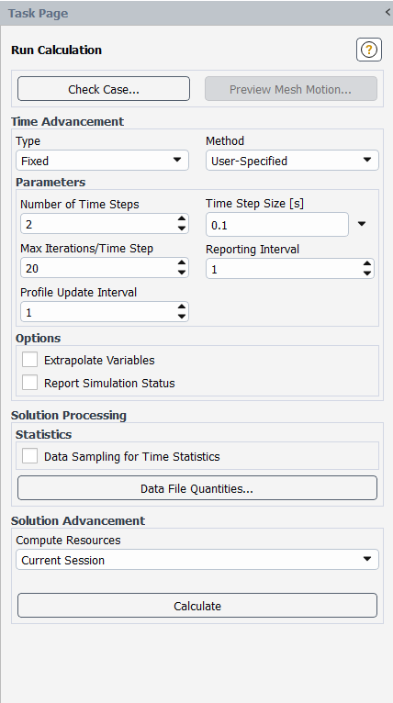This screenshot has height=703, width=393.
Task: Collapse the Task Page panel arrow
Action: point(387,13)
